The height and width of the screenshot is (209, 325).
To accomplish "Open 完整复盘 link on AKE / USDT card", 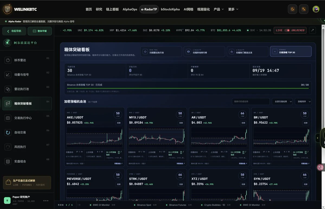I will (118, 164).
